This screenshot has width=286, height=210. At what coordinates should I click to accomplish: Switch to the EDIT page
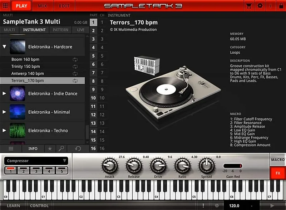64,6
